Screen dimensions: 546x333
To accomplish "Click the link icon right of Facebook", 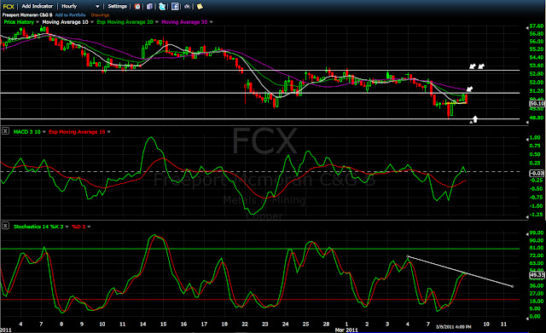I will click(188, 6).
